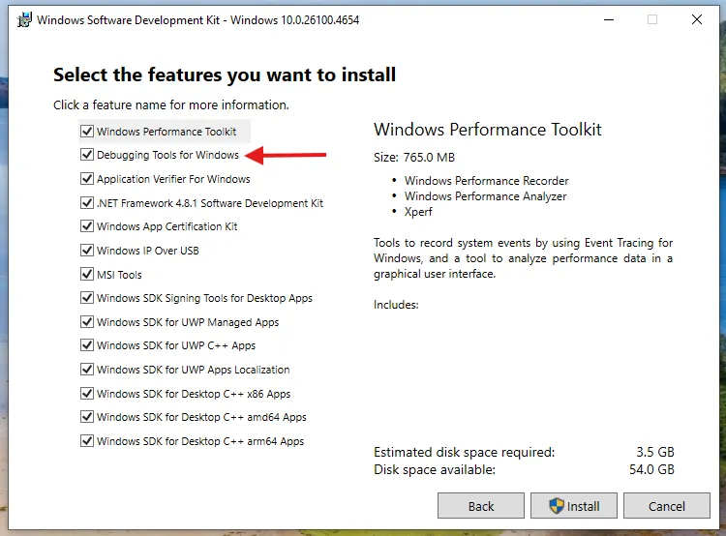Click Windows SDK for Desktop C++ amd64 Apps label
Screen dimensions: 726x536
(201, 418)
